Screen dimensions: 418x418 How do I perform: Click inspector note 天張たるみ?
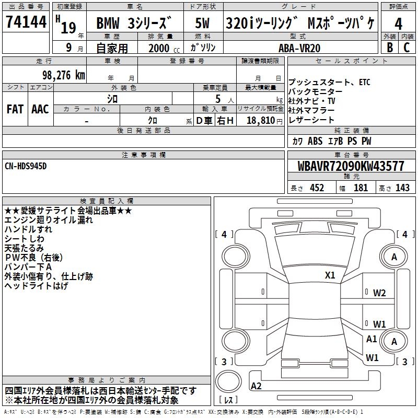pos(24,248)
